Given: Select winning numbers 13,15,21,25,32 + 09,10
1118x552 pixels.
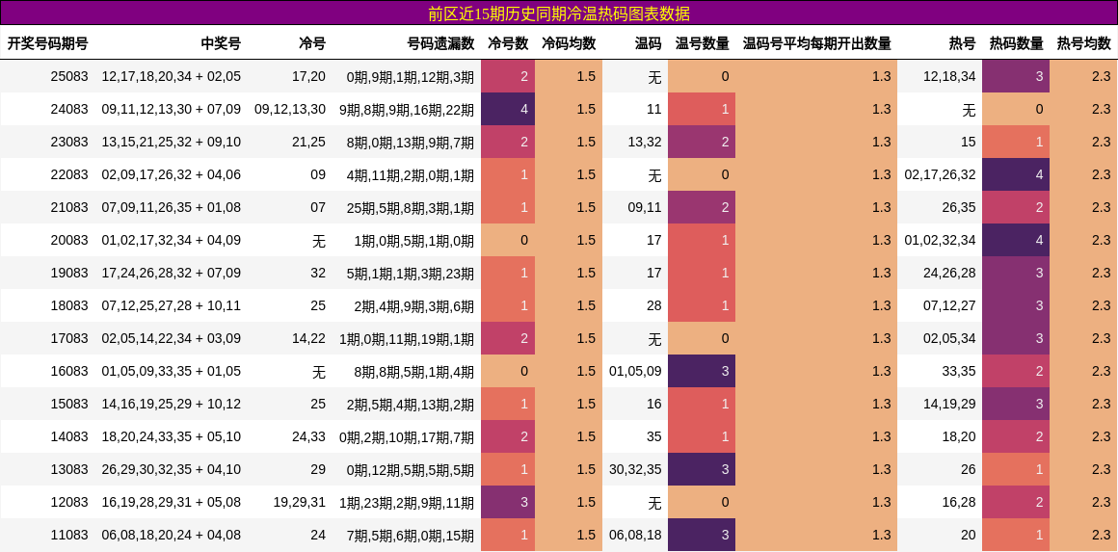Looking at the screenshot, I should coord(172,142).
